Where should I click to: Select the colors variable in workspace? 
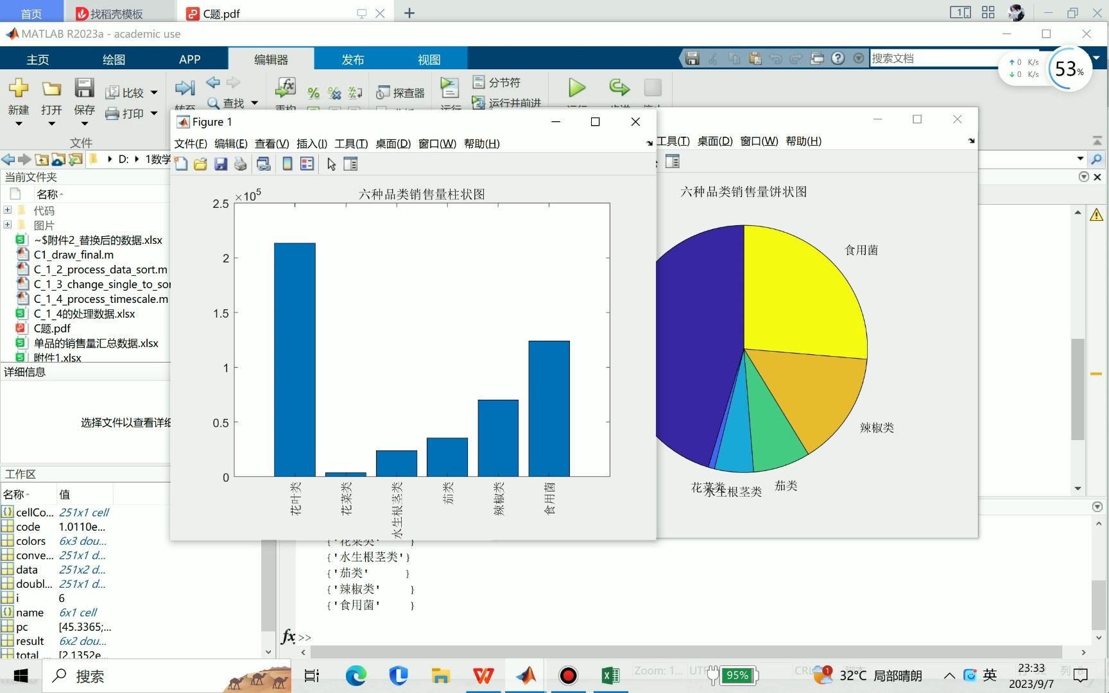(x=31, y=541)
